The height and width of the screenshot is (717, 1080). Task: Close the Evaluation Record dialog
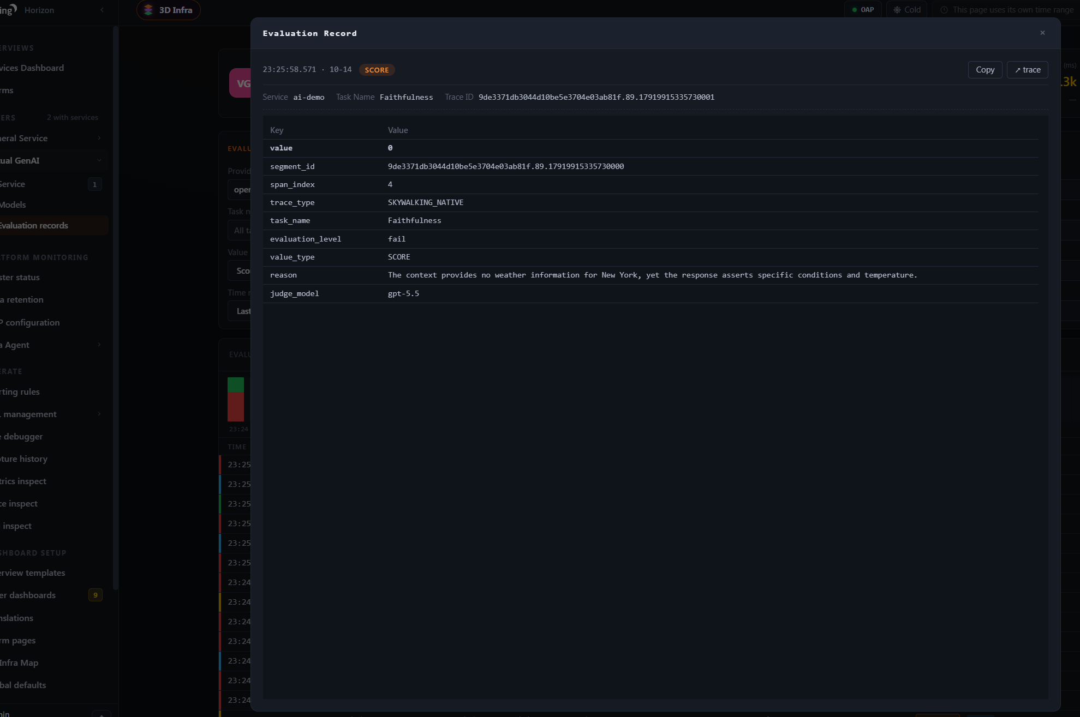coord(1042,33)
